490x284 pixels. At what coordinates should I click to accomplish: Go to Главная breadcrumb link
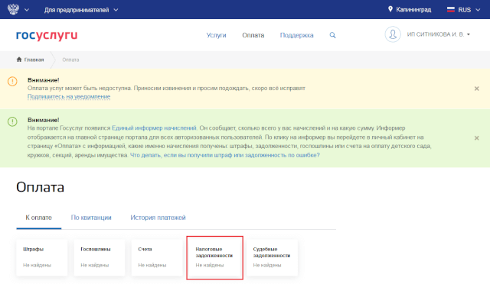(x=34, y=60)
